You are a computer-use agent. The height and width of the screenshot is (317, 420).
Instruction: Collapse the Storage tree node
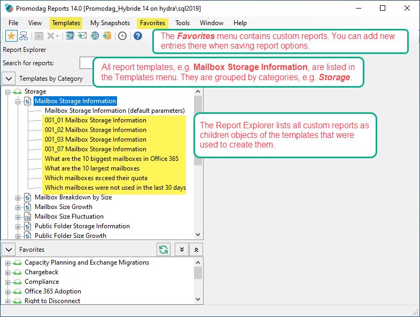(x=8, y=92)
